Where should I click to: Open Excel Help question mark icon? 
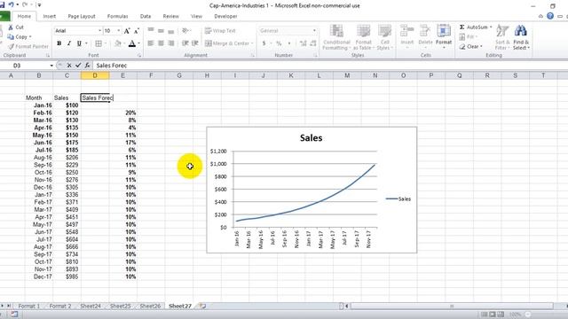coord(550,16)
